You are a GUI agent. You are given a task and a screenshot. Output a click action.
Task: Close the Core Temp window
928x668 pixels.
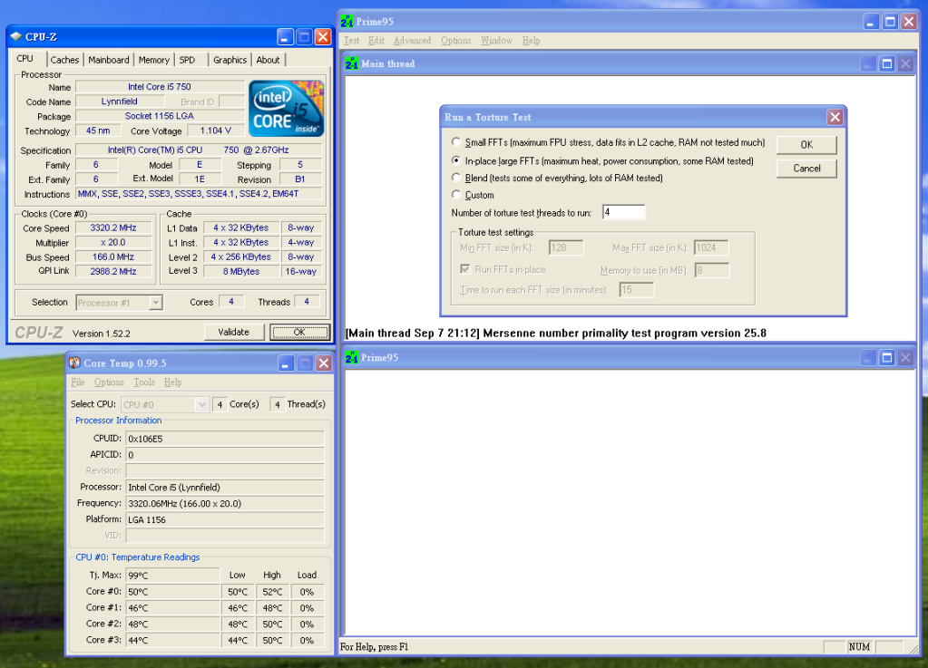point(324,363)
